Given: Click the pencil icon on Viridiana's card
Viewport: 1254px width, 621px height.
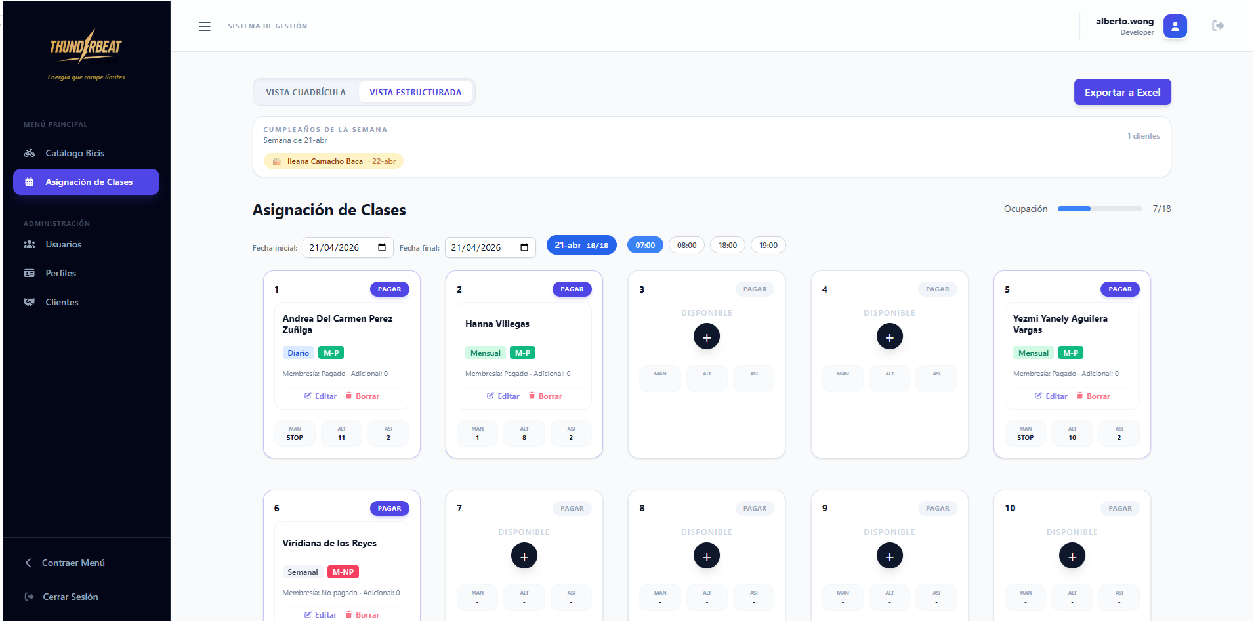Looking at the screenshot, I should (x=308, y=614).
